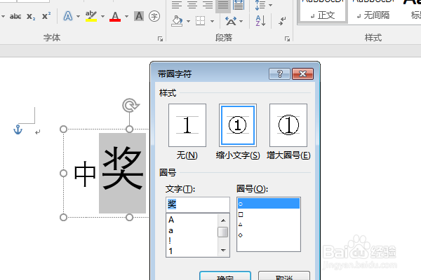
Task: Apply yellow text highlight color
Action: pyautogui.click(x=91, y=16)
